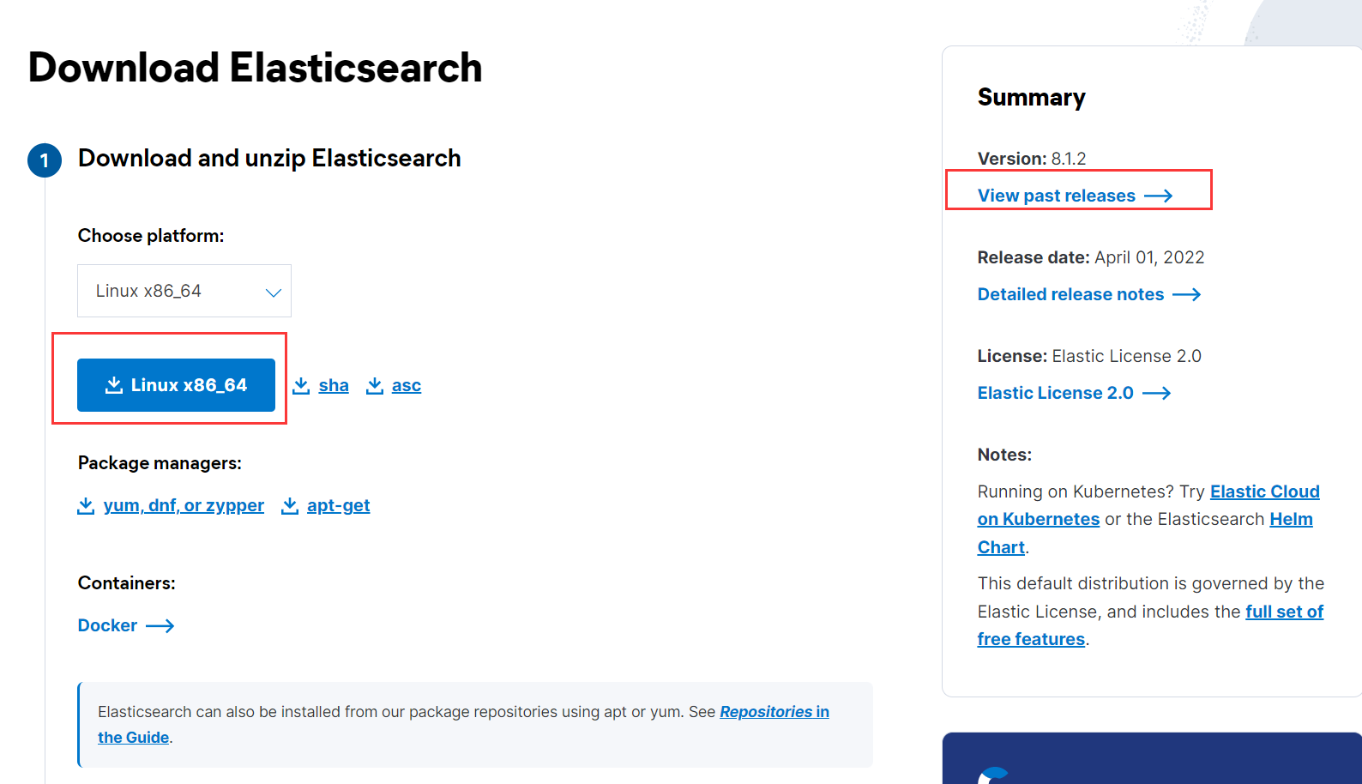Open Elastic Cloud on Kubernetes link
This screenshot has width=1362, height=784.
point(1264,492)
